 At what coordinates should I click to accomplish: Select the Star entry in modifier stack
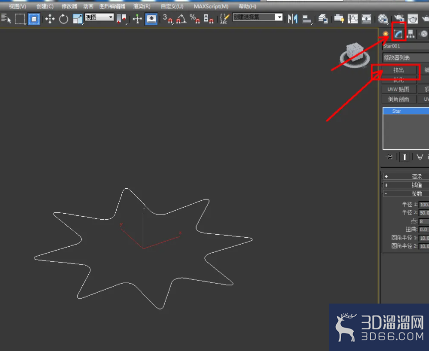406,111
